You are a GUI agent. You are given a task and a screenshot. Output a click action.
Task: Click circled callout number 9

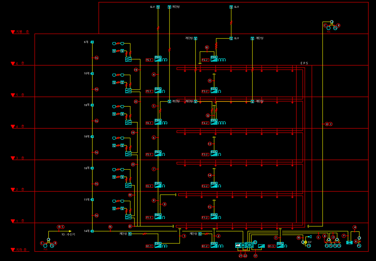click(164, 204)
